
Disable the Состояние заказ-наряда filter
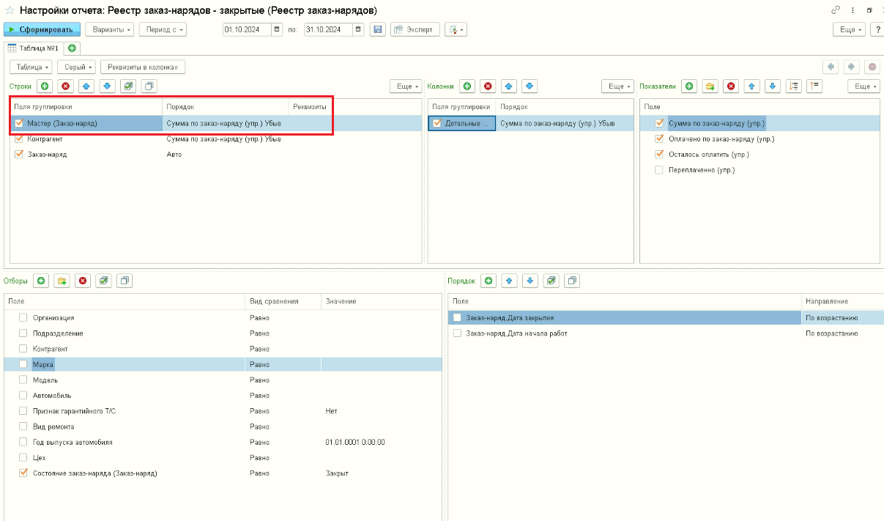coord(23,473)
